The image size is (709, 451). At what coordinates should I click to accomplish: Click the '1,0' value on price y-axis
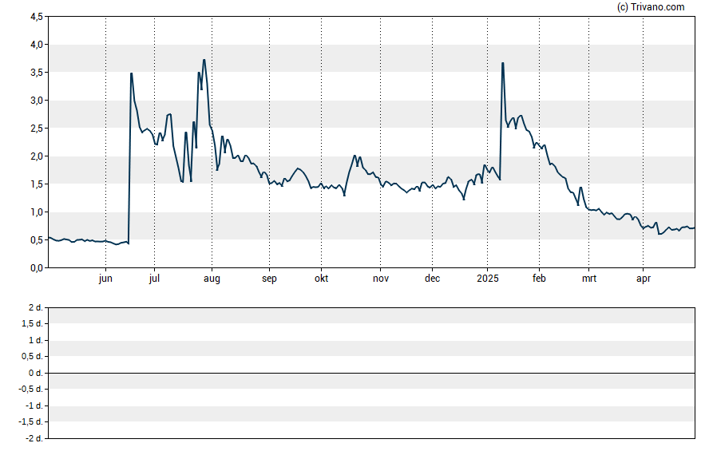point(37,212)
